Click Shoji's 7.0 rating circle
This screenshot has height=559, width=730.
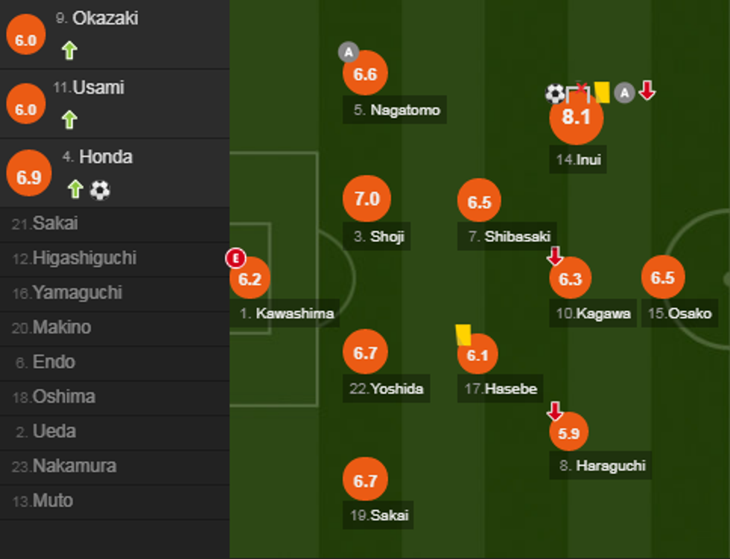[x=366, y=199]
